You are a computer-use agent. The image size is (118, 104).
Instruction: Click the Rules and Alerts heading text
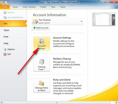(62, 80)
